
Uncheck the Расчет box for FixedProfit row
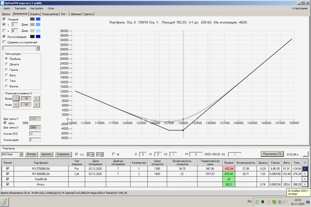(x=7, y=179)
